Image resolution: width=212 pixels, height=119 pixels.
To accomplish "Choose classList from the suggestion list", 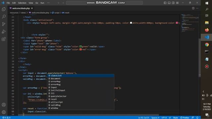I will point(80,76).
